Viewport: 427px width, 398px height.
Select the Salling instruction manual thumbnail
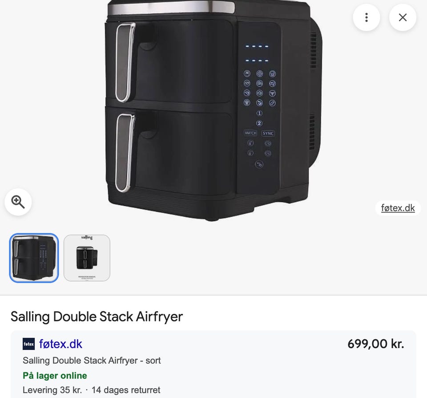87,258
